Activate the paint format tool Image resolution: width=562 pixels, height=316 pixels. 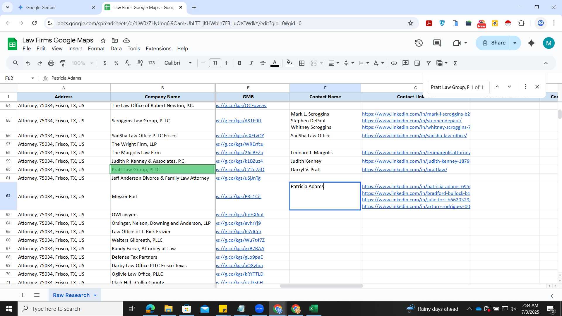[x=63, y=63]
